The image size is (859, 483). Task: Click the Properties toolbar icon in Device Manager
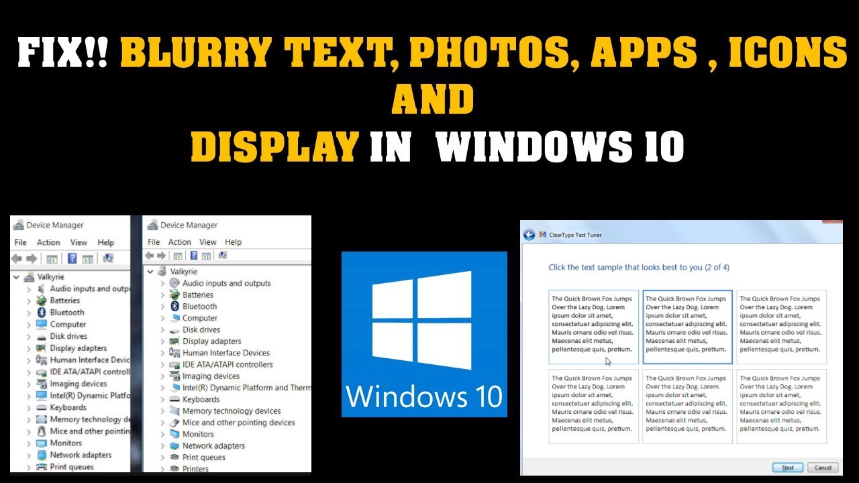click(207, 256)
